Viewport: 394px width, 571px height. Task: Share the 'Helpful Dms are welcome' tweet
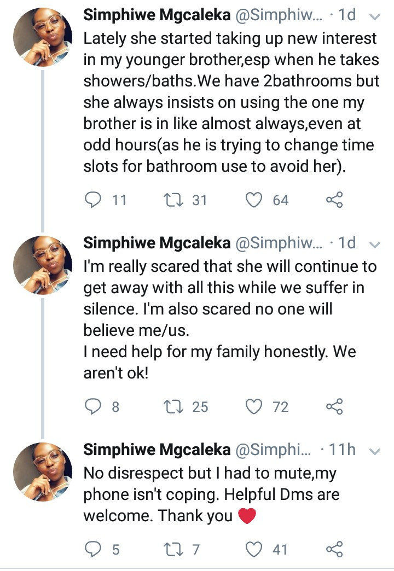tap(334, 549)
